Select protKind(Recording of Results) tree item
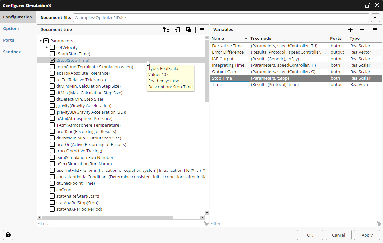This screenshot has height=243, width=383. [86, 131]
